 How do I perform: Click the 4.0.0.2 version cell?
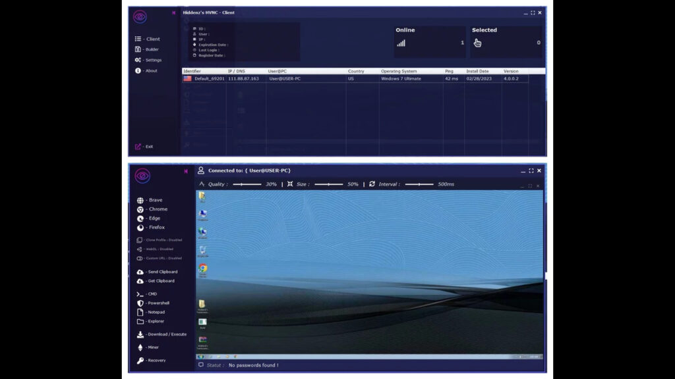coord(512,79)
